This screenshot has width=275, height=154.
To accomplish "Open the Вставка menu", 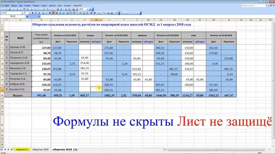I will (x=27, y=6).
